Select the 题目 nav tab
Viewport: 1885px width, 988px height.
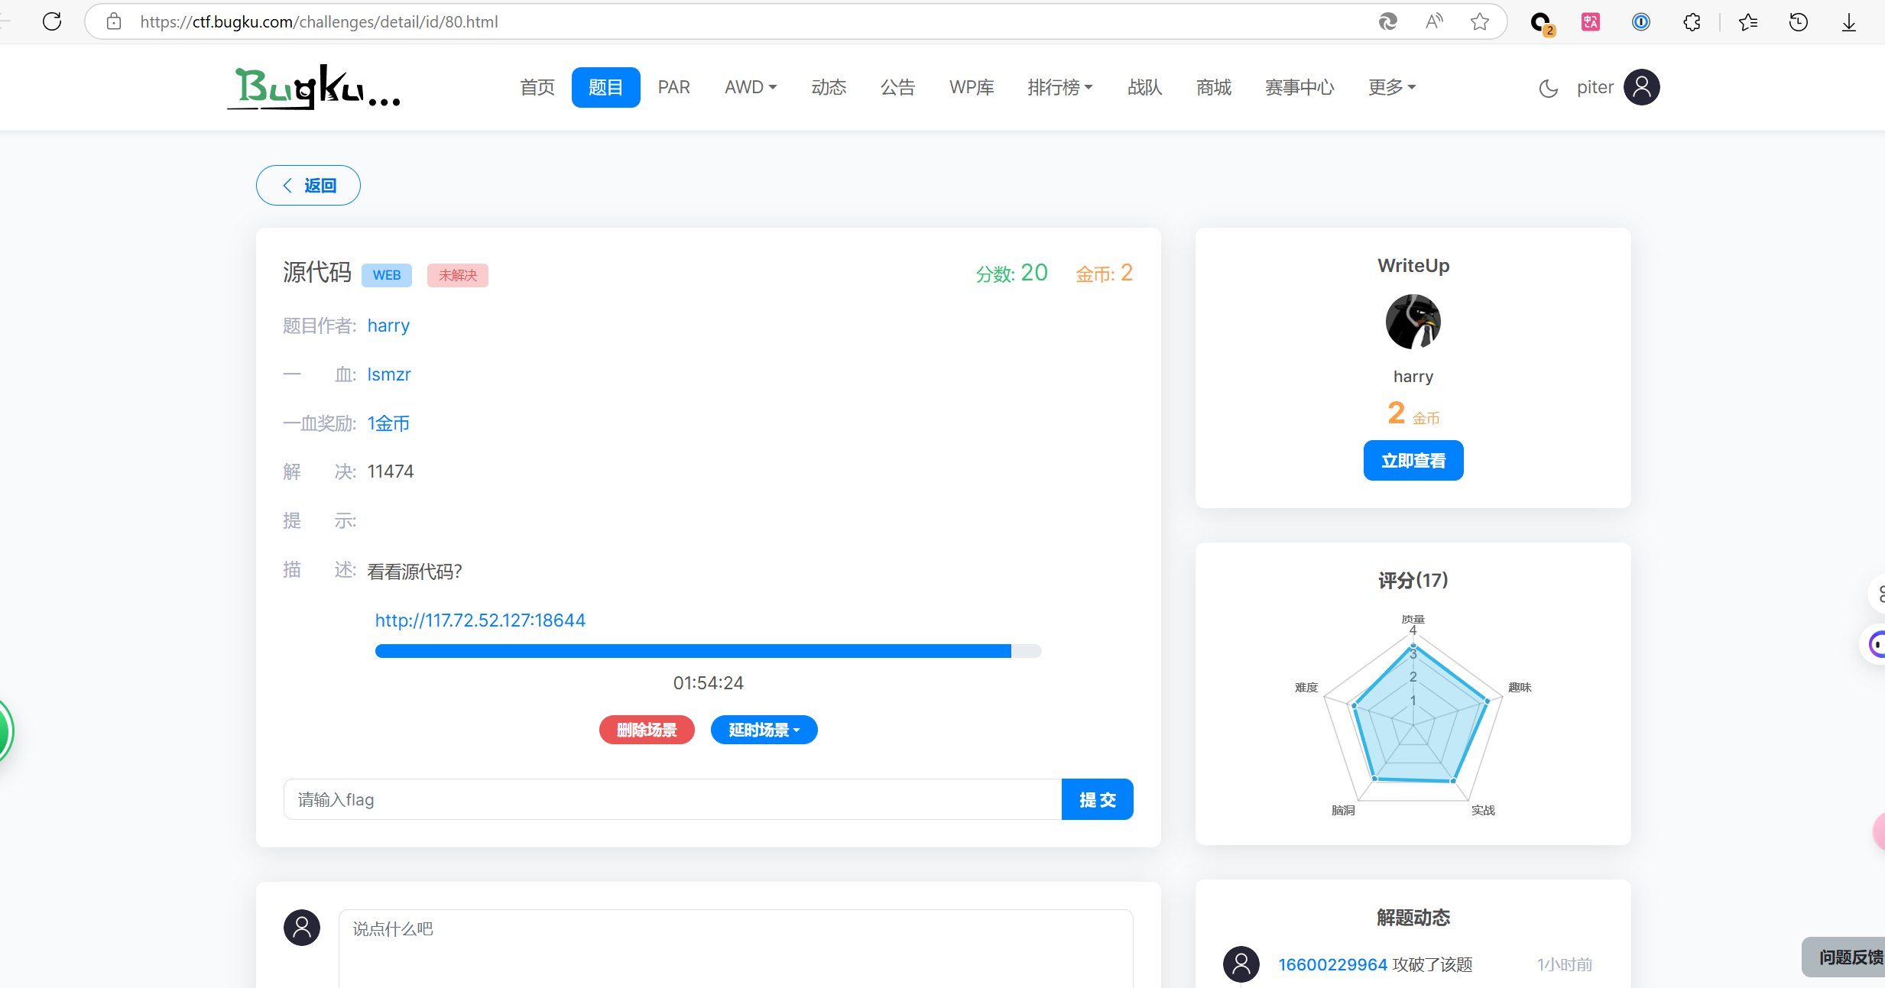[605, 87]
